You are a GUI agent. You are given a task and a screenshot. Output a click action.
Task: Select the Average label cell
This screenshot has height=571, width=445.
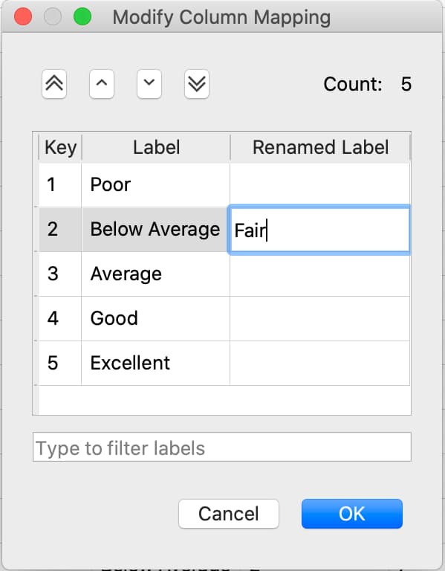tap(156, 274)
